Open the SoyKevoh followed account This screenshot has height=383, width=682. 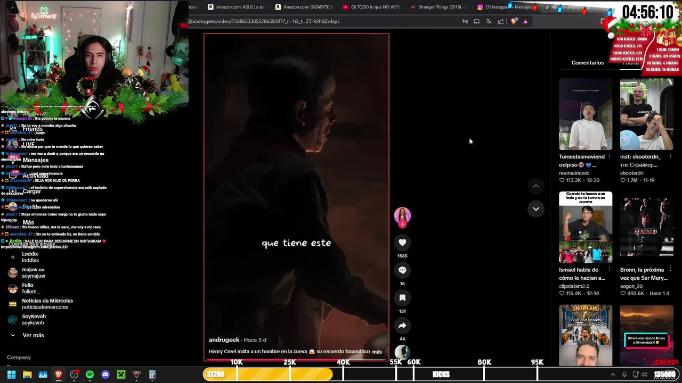(x=34, y=319)
